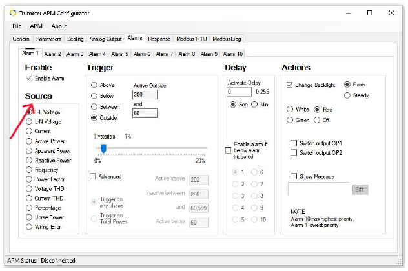
Task: Choose White backlight color
Action: [x=290, y=109]
